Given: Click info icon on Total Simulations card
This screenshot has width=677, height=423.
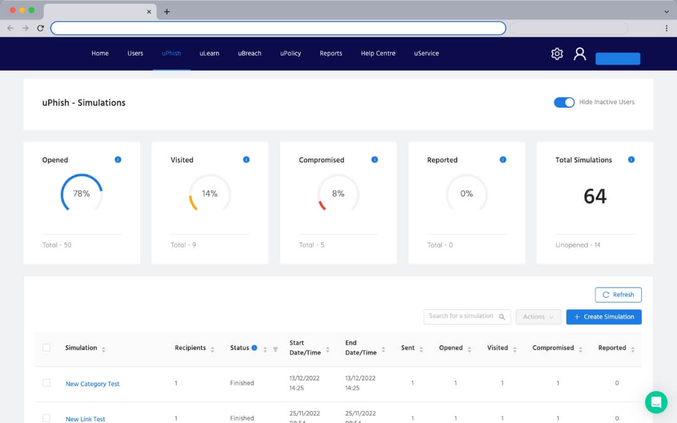Looking at the screenshot, I should (x=631, y=160).
